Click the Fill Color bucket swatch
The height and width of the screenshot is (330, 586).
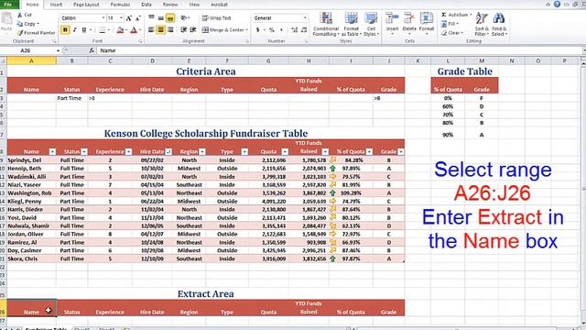[x=120, y=30]
